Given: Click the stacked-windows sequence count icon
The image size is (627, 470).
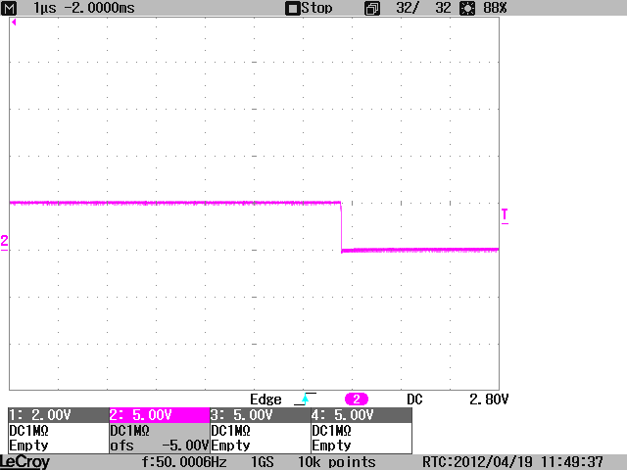Looking at the screenshot, I should click(x=372, y=9).
